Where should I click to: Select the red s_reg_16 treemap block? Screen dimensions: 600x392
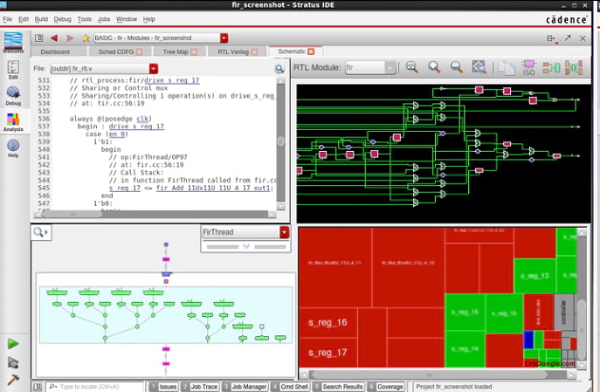click(x=328, y=323)
